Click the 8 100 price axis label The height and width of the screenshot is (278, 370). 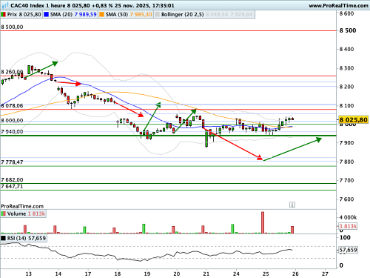click(346, 105)
